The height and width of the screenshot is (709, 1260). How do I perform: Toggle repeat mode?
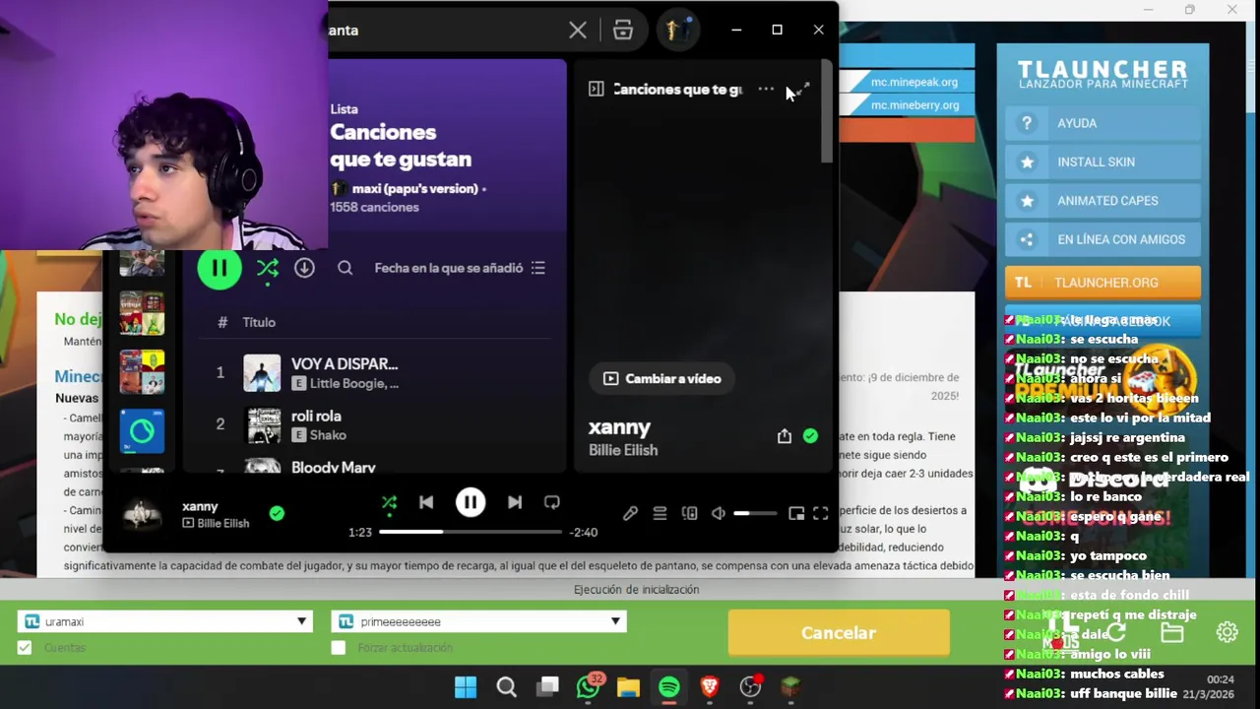coord(552,502)
